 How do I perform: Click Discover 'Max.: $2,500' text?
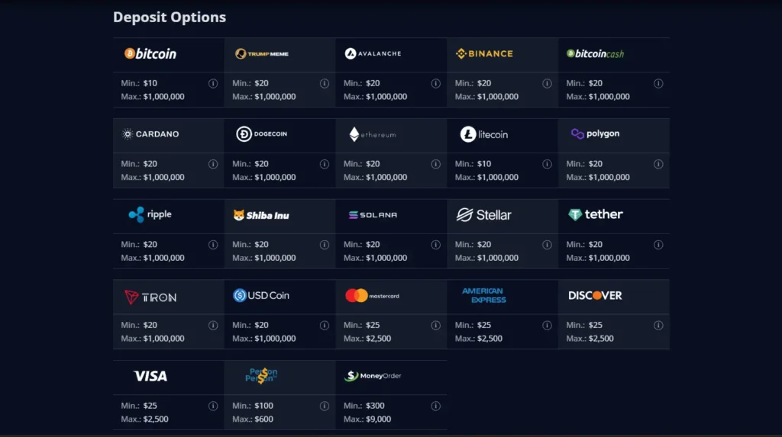point(590,339)
